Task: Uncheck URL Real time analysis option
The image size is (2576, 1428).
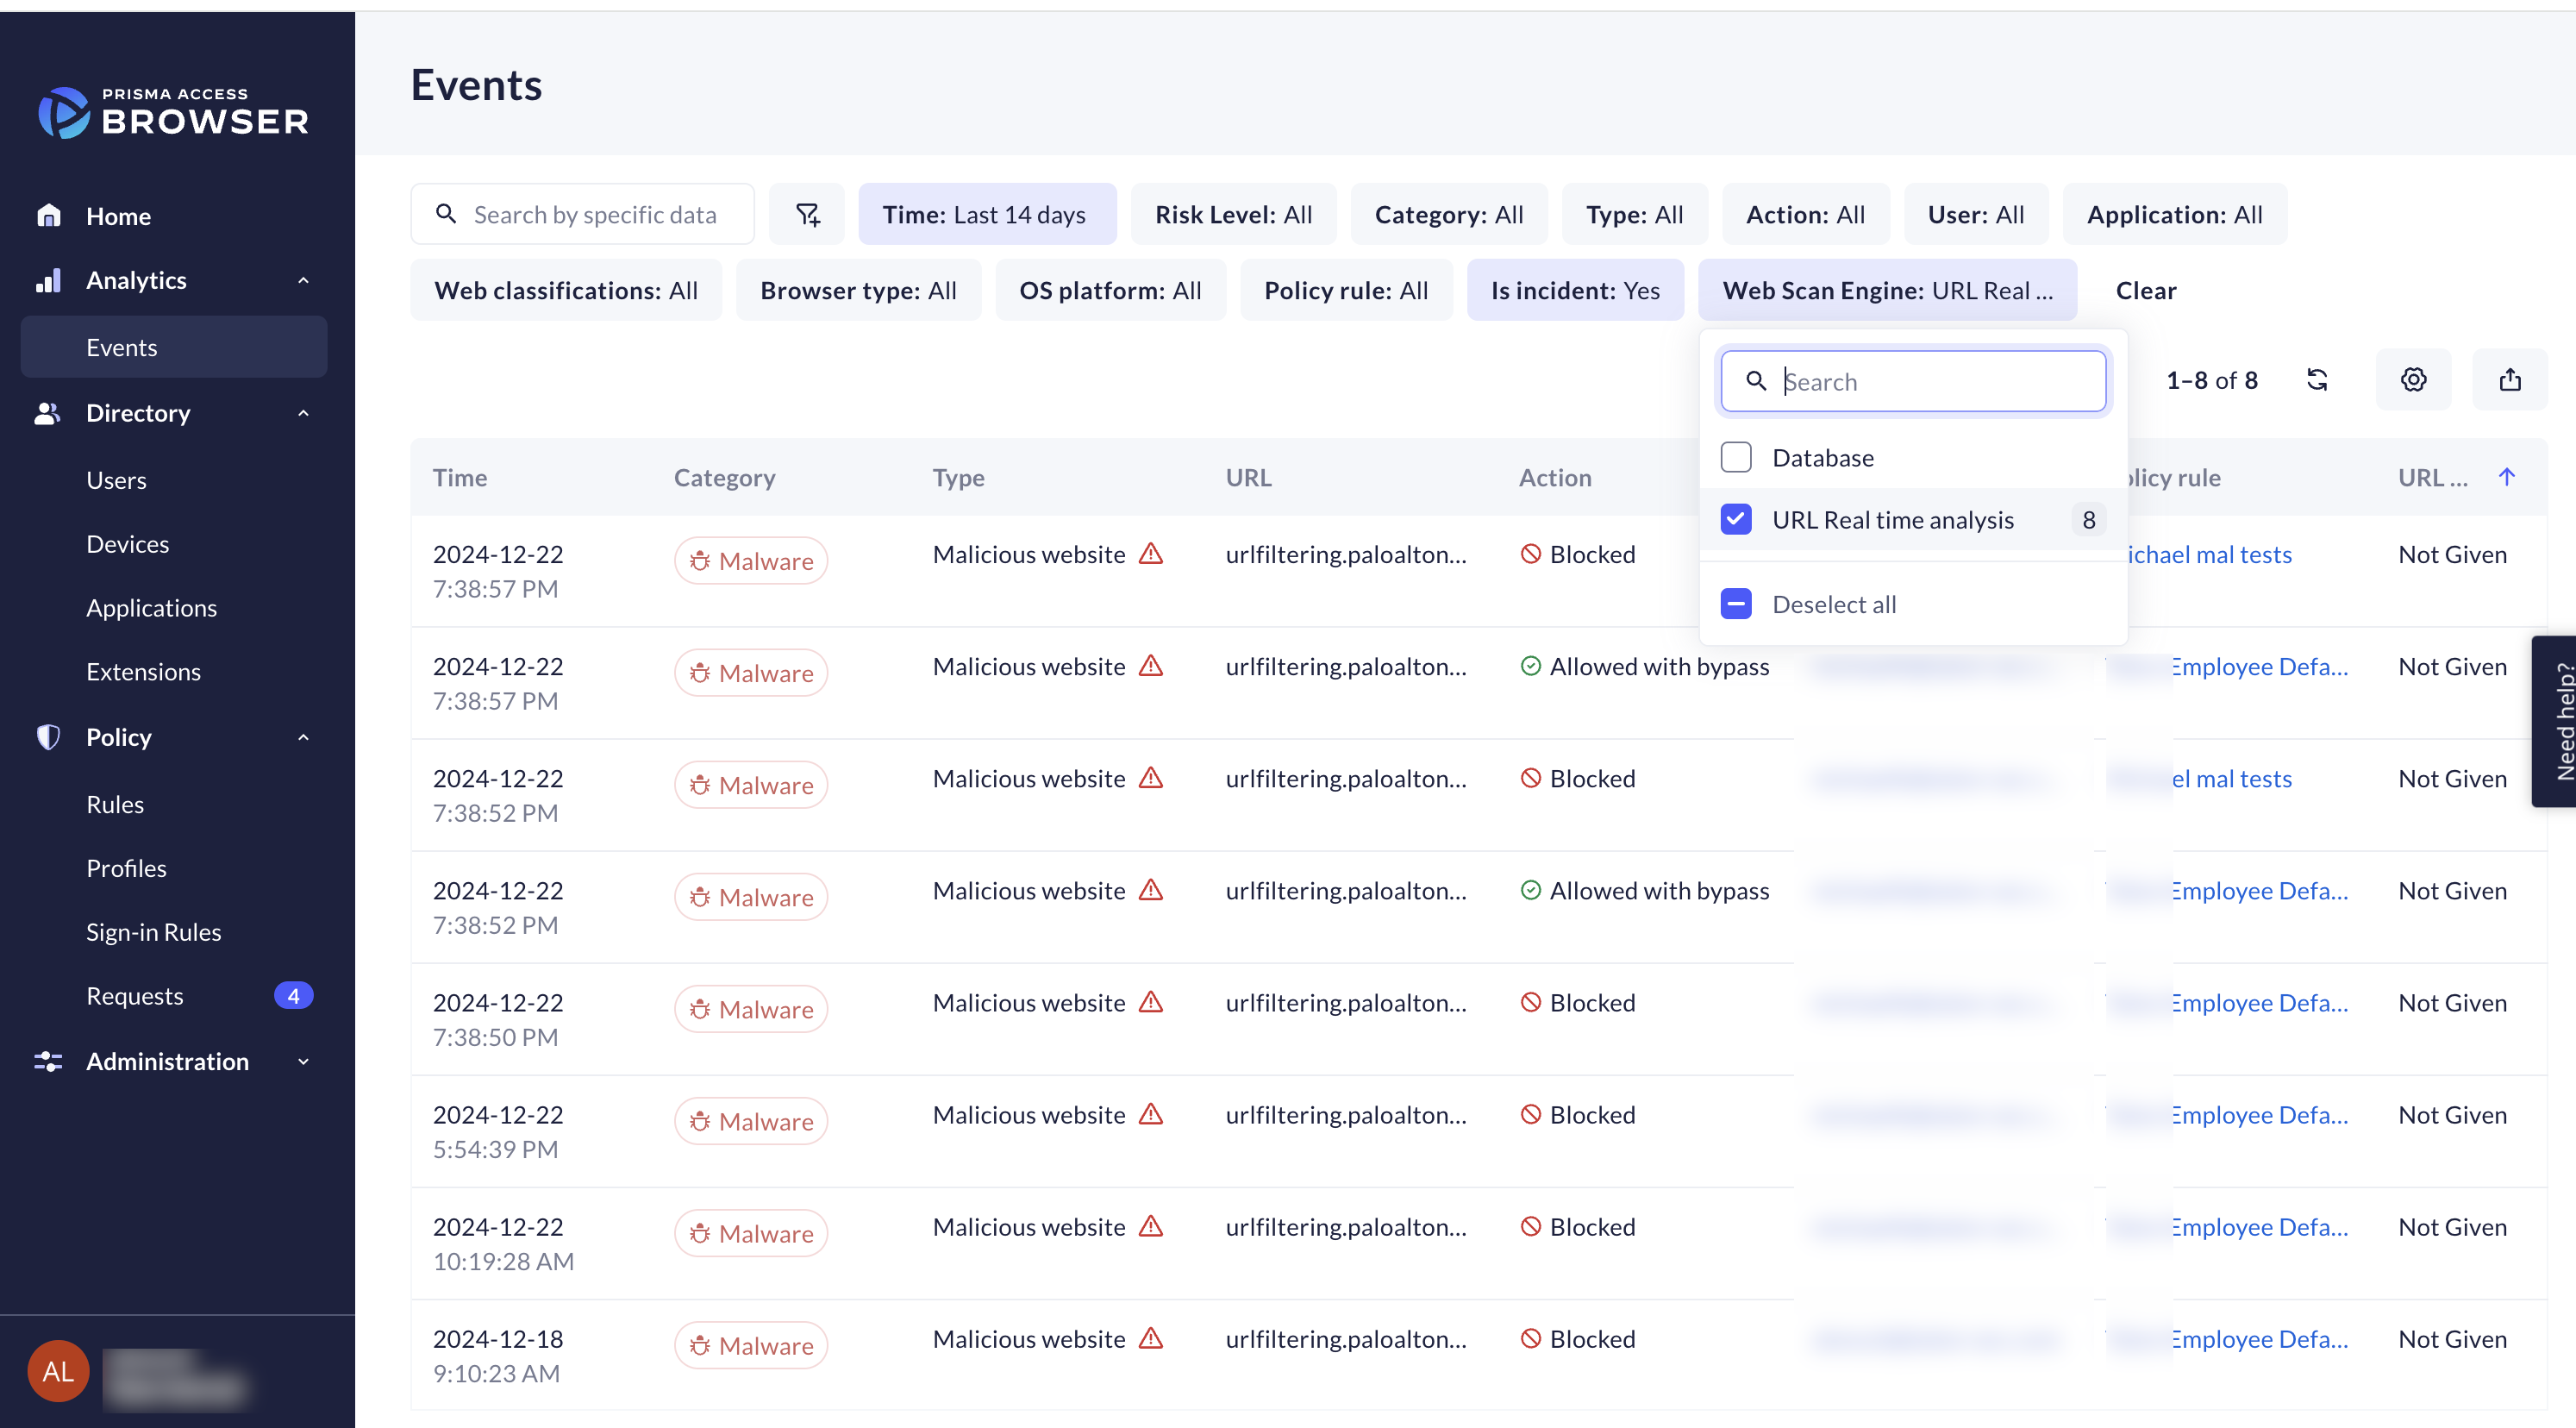Action: coord(1736,520)
